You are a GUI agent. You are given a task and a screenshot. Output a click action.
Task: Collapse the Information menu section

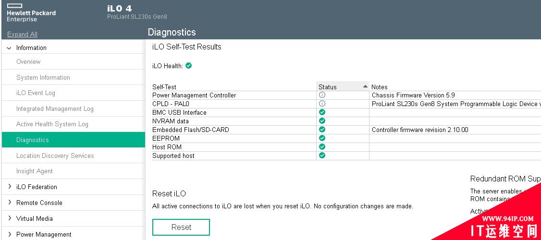coord(9,48)
